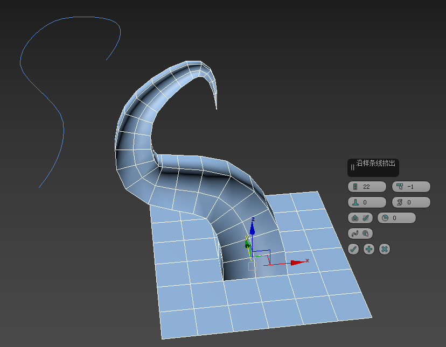Click the pick cursor icon for Pick Spline

coord(365,233)
